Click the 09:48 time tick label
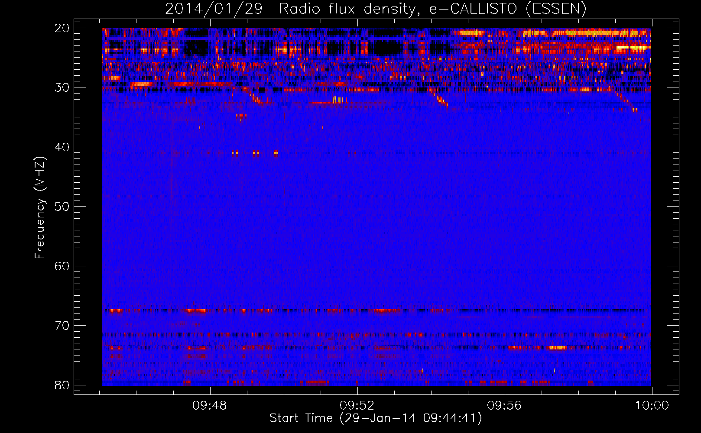The image size is (701, 433). [x=210, y=406]
